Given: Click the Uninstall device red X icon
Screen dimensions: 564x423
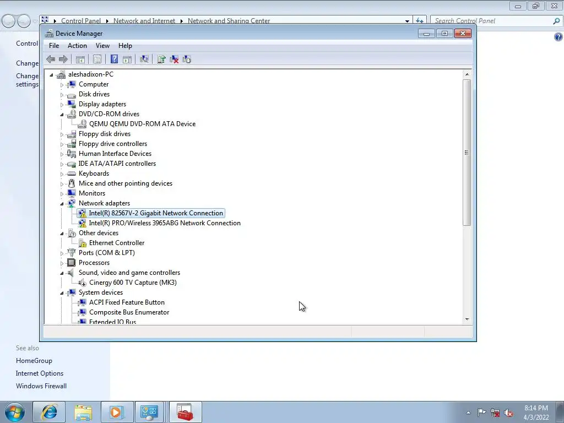Looking at the screenshot, I should (x=174, y=59).
